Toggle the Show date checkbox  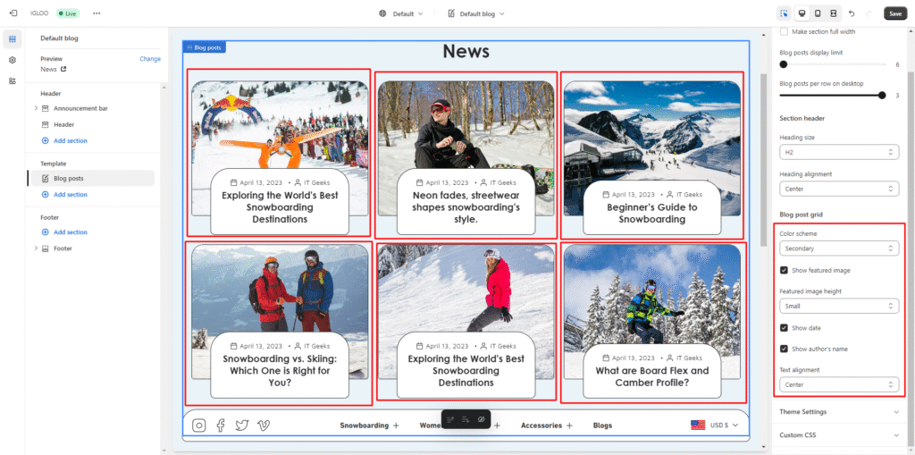(784, 328)
